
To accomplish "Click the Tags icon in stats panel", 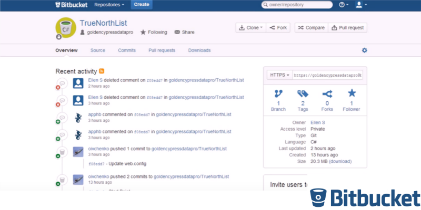I will 302,94.
